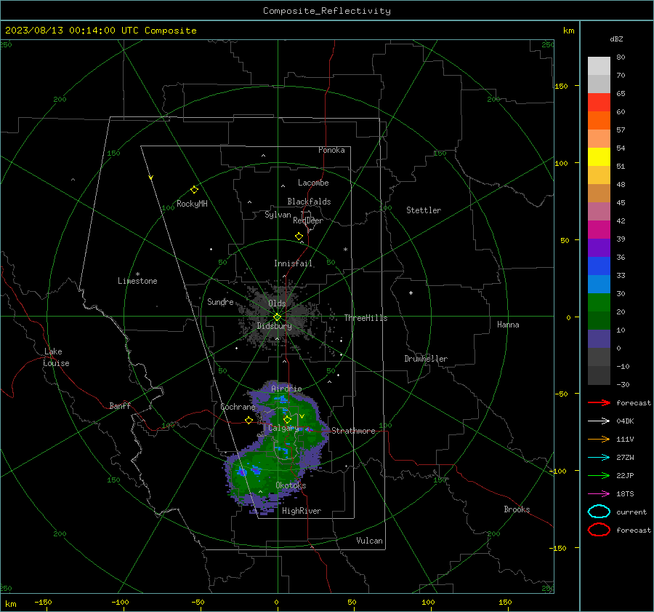Image resolution: width=654 pixels, height=612 pixels.
Task: Click the blue reflectivity core southwest of Okotoks
Action: coord(242,472)
